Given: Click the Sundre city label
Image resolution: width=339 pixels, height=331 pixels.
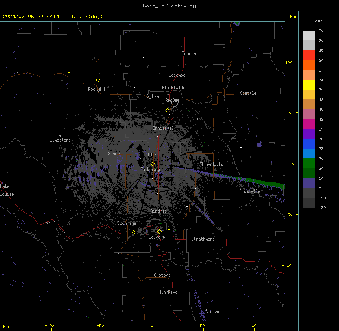Looking at the screenshot, I should click(x=115, y=154).
